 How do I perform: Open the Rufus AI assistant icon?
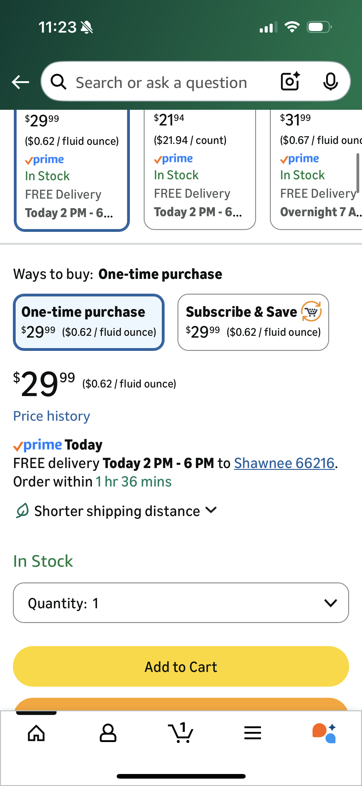click(x=324, y=733)
